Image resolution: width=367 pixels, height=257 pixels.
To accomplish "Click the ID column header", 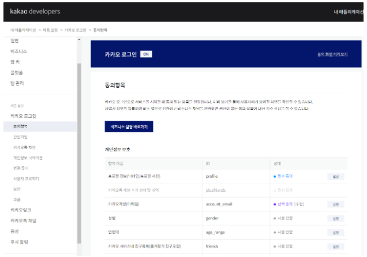I will [208, 163].
